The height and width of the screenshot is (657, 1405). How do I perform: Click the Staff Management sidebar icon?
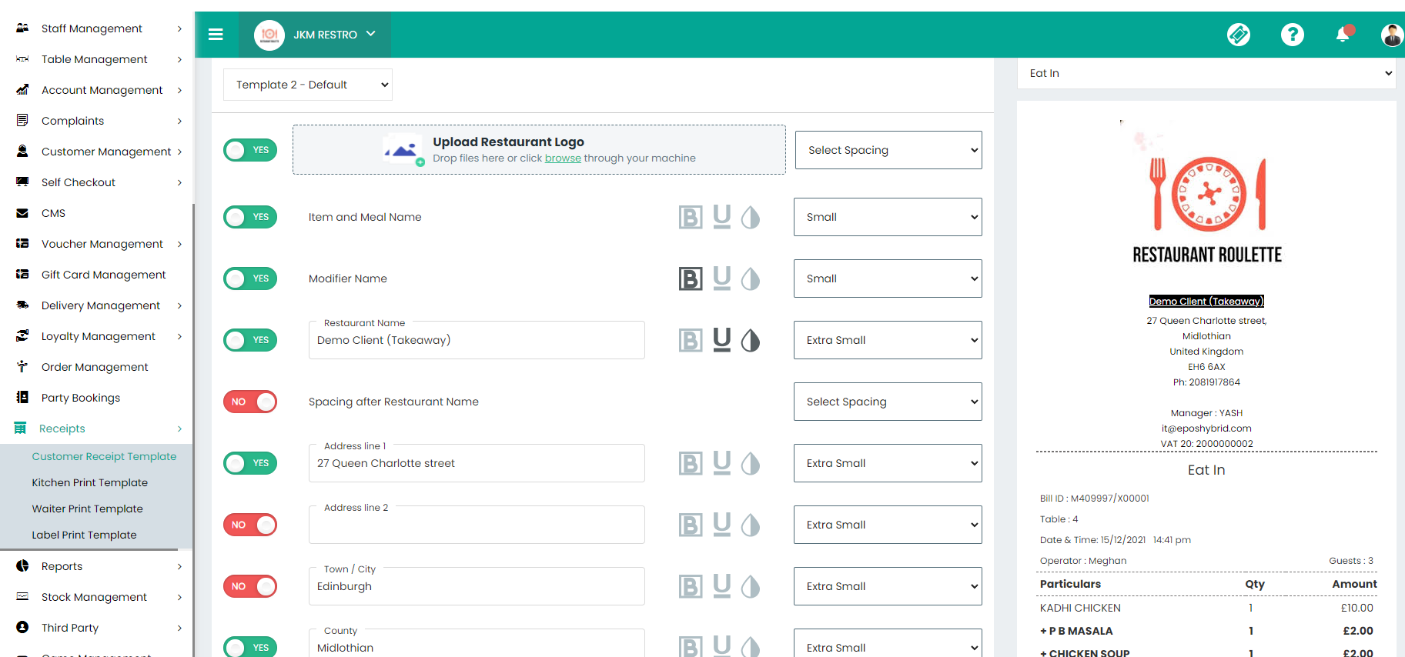[x=22, y=28]
